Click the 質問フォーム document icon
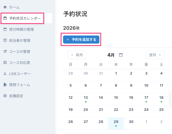 click(x=5, y=85)
